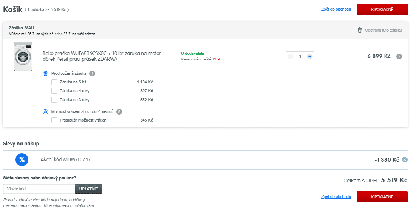Go to checkout using top K POKLADNĚ button

coord(382,9)
